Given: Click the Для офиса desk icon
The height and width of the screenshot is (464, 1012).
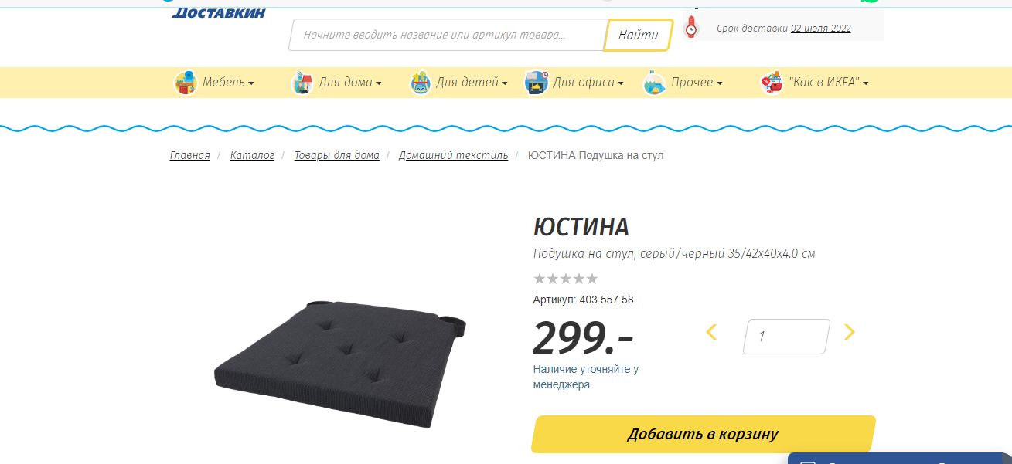Looking at the screenshot, I should pyautogui.click(x=536, y=83).
